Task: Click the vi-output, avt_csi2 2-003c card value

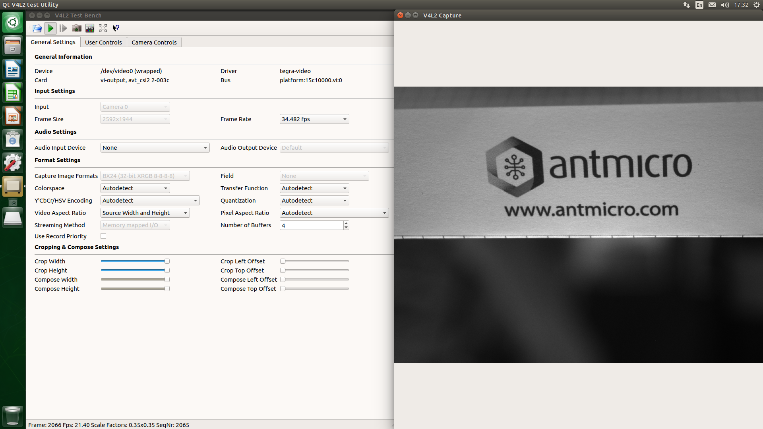Action: pyautogui.click(x=135, y=80)
